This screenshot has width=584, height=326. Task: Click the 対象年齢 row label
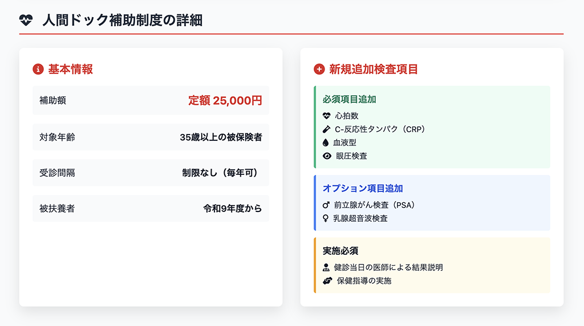[x=58, y=137]
